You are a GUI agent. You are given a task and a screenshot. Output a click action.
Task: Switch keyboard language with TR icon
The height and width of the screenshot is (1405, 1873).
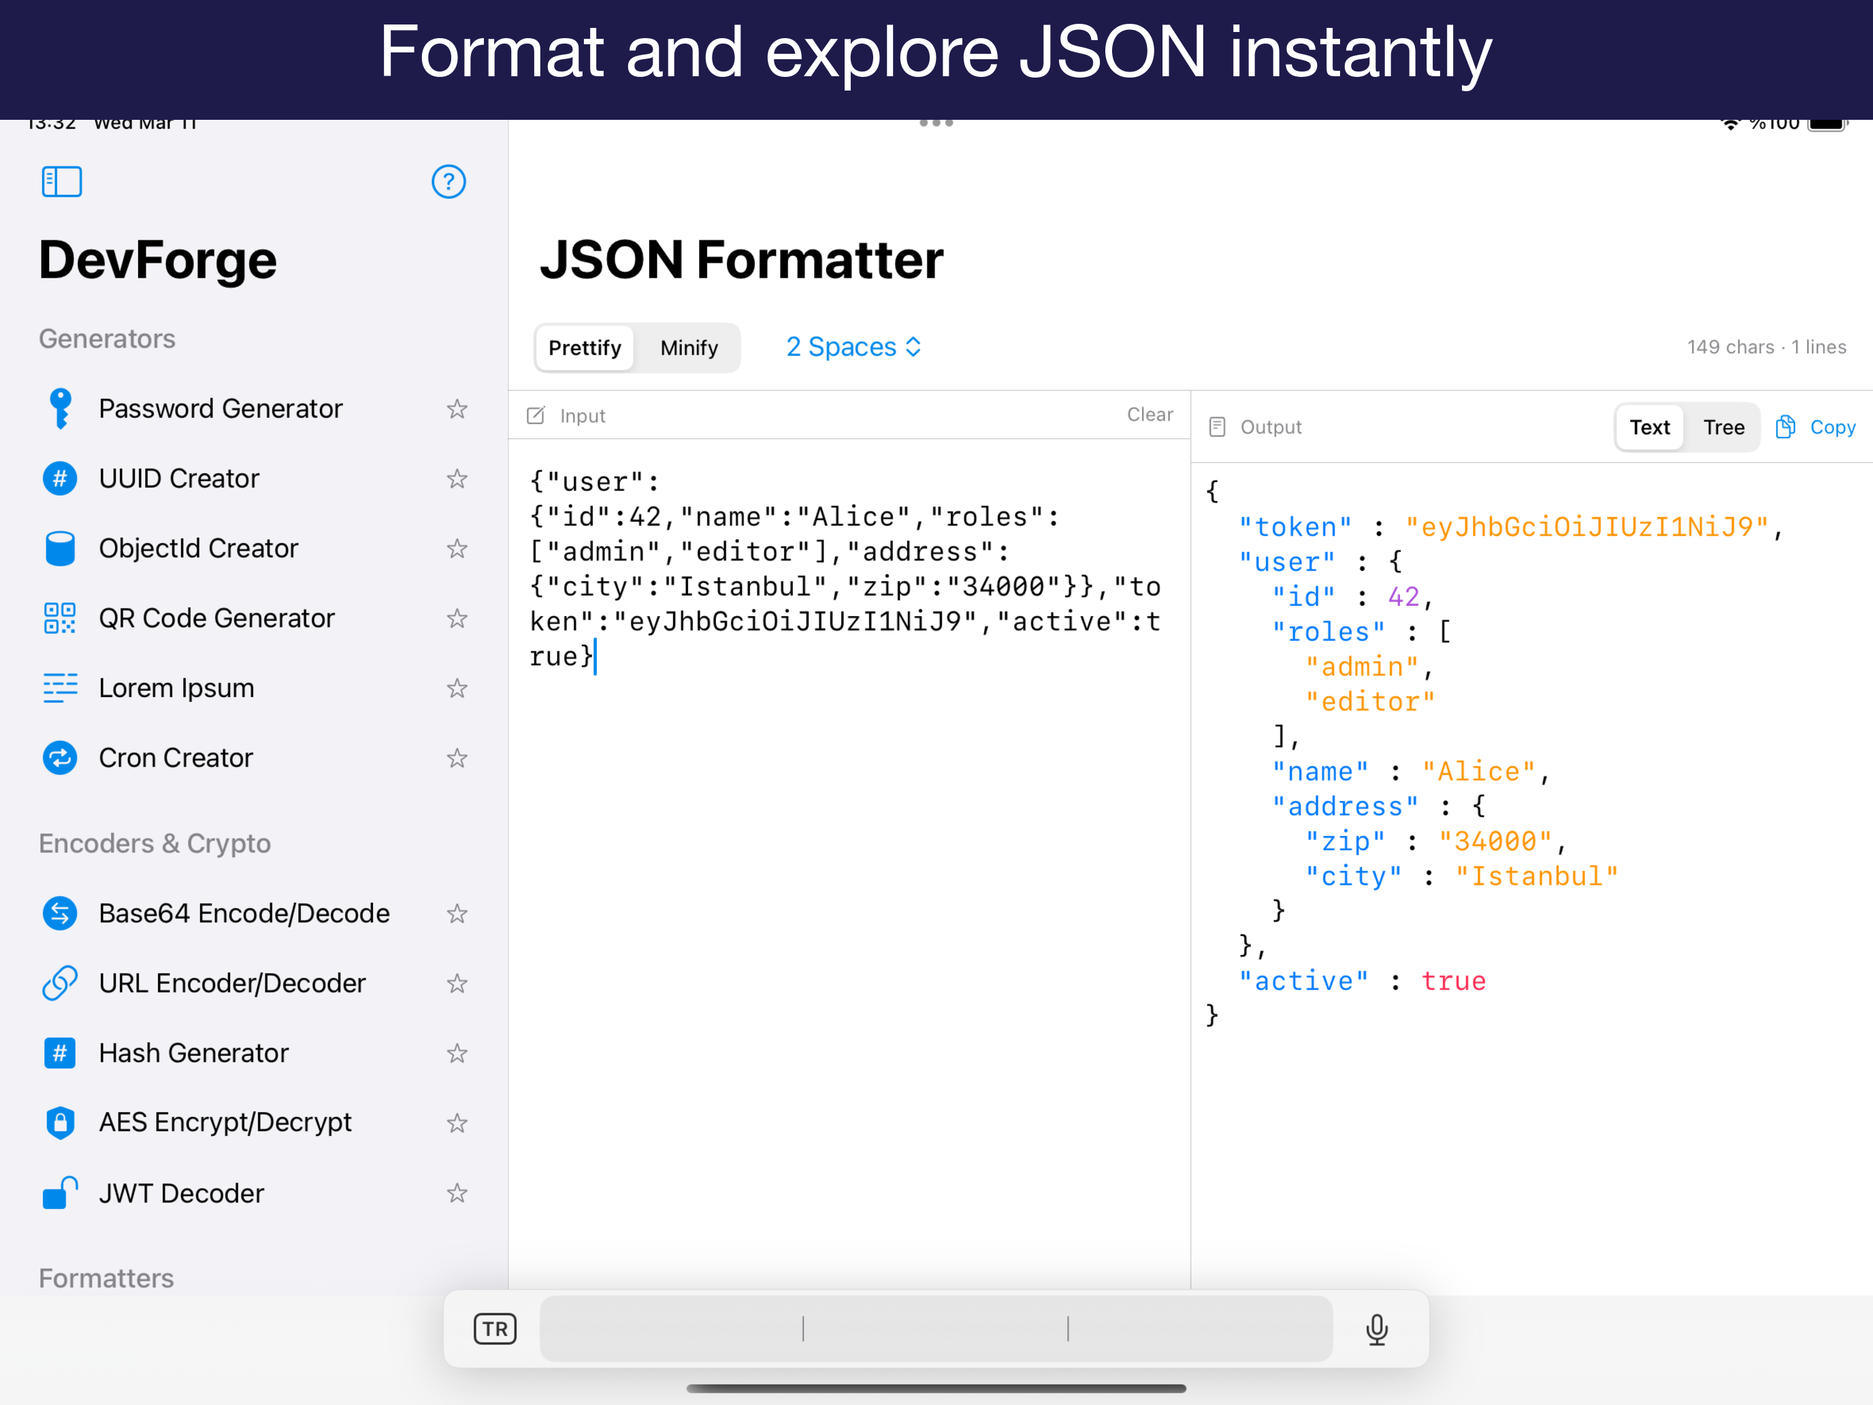click(x=495, y=1329)
